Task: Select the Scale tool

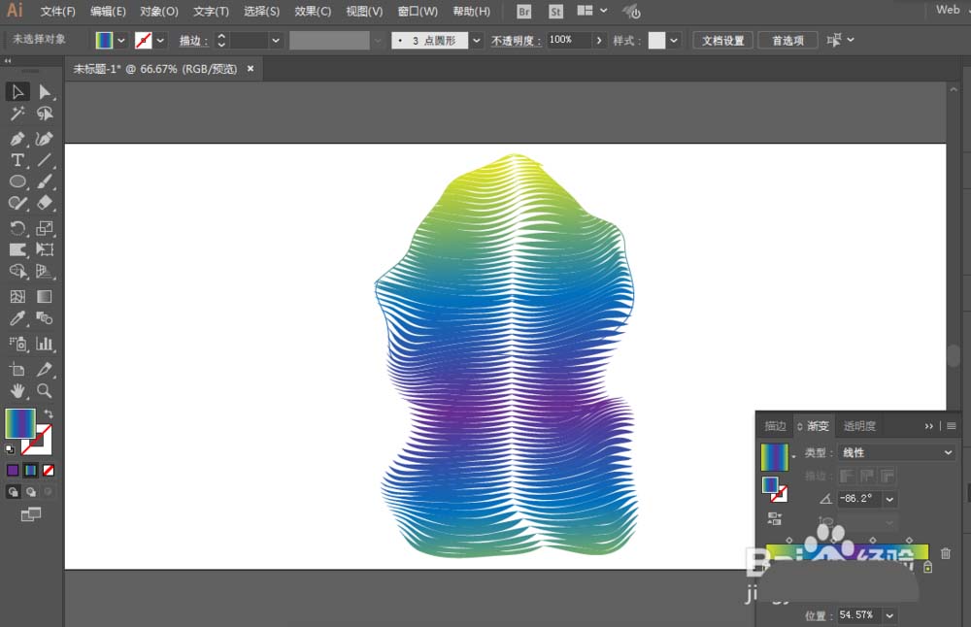Action: (45, 228)
